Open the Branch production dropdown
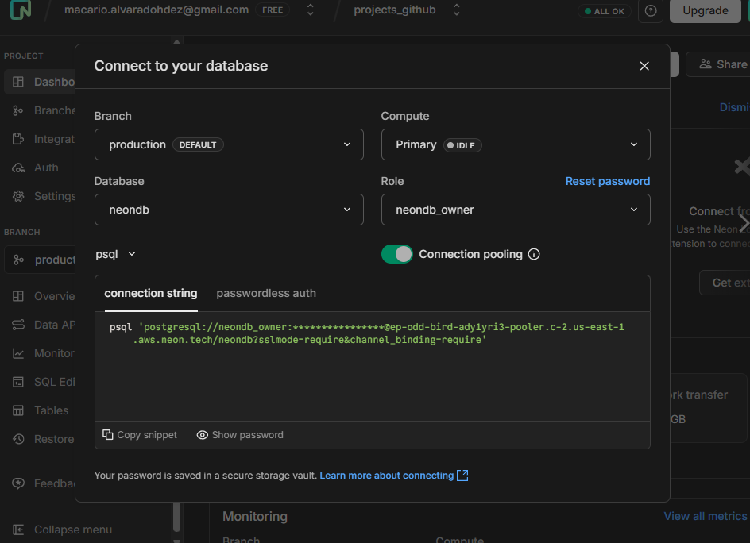750x543 pixels. (x=229, y=144)
